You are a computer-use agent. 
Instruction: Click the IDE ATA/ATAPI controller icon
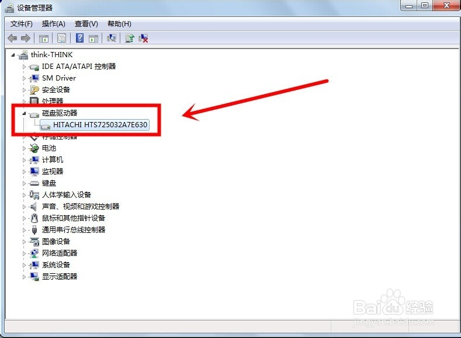(x=34, y=67)
